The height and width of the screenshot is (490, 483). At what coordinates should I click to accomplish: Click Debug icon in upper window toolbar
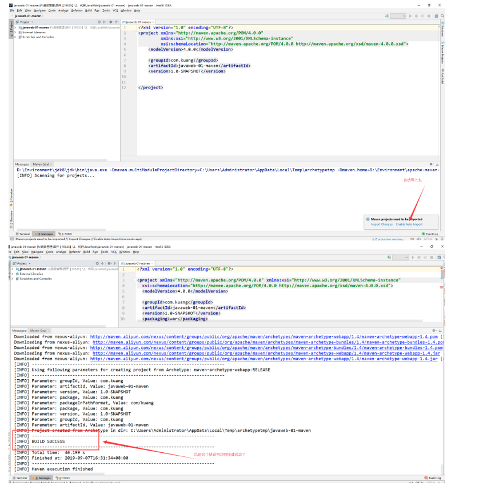(x=416, y=16)
